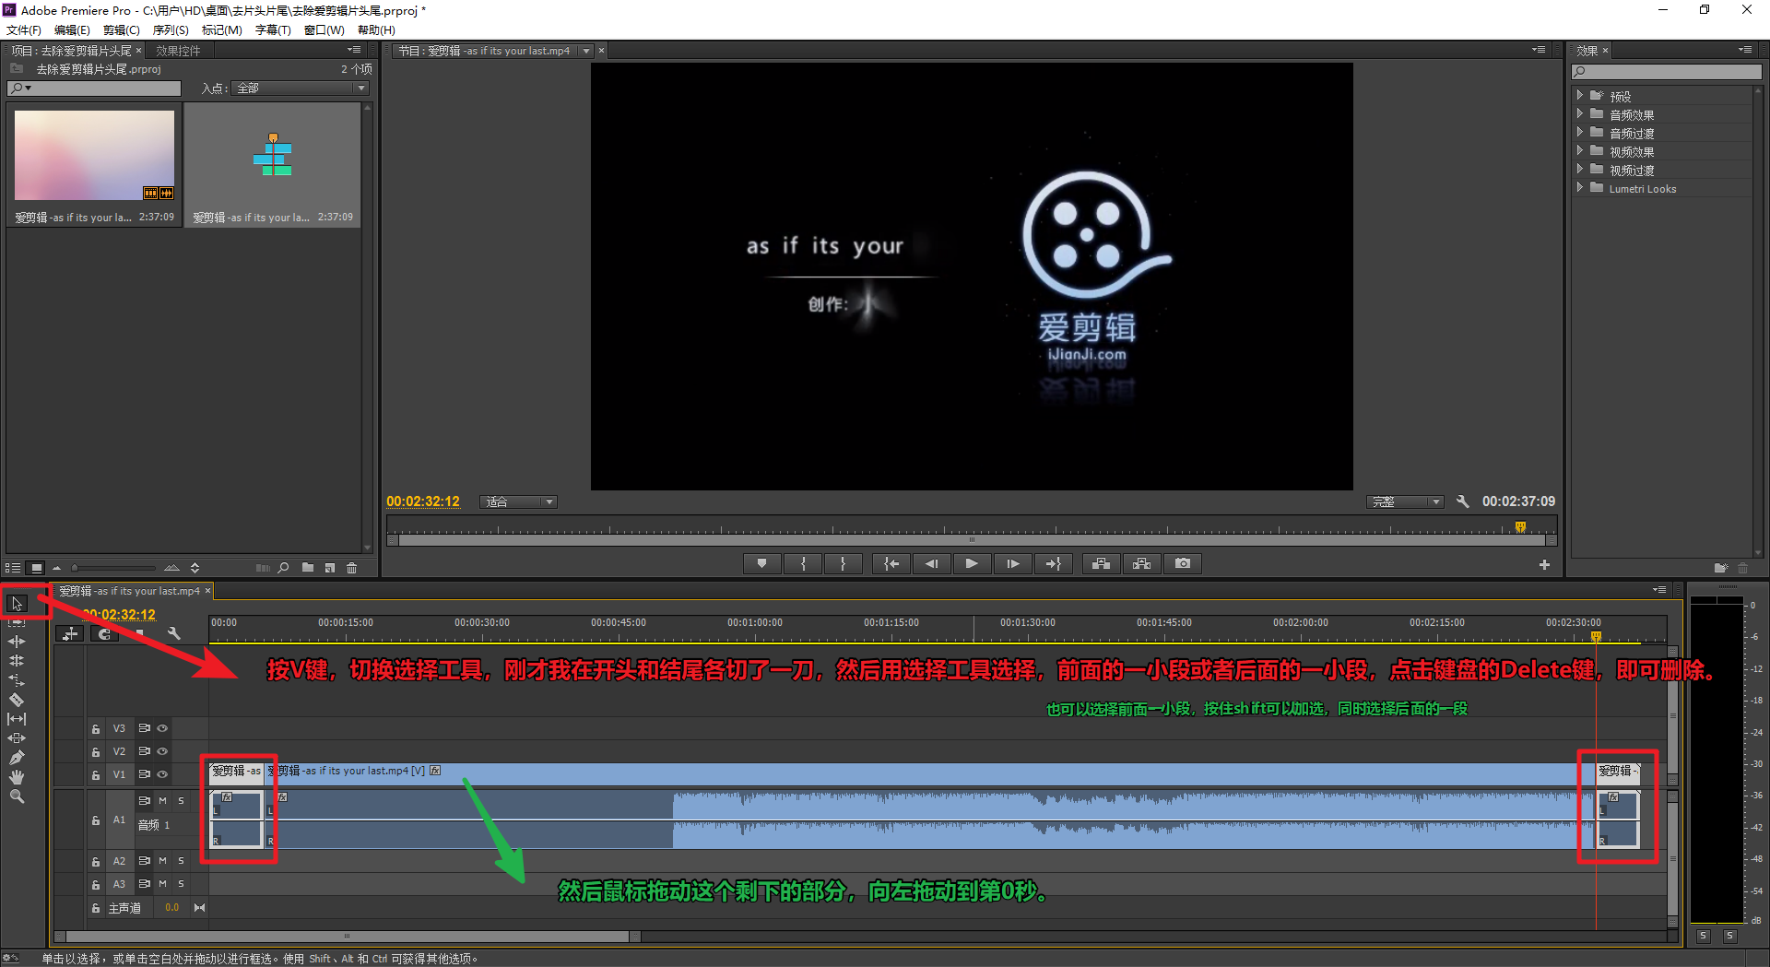
Task: Open the 编辑(E) menu
Action: coord(72,30)
